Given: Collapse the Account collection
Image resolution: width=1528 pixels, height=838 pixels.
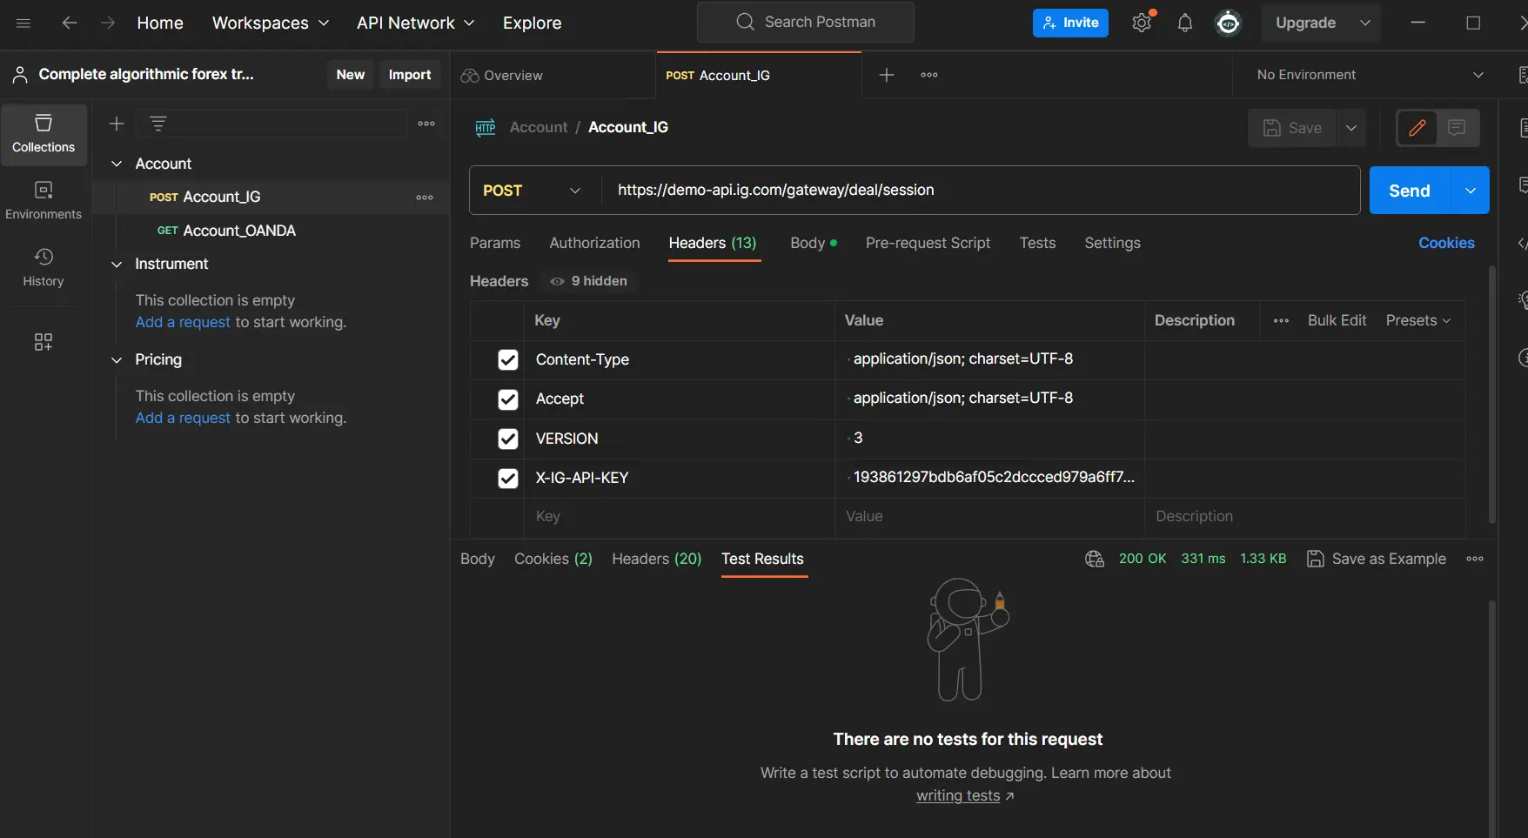Looking at the screenshot, I should [x=117, y=164].
